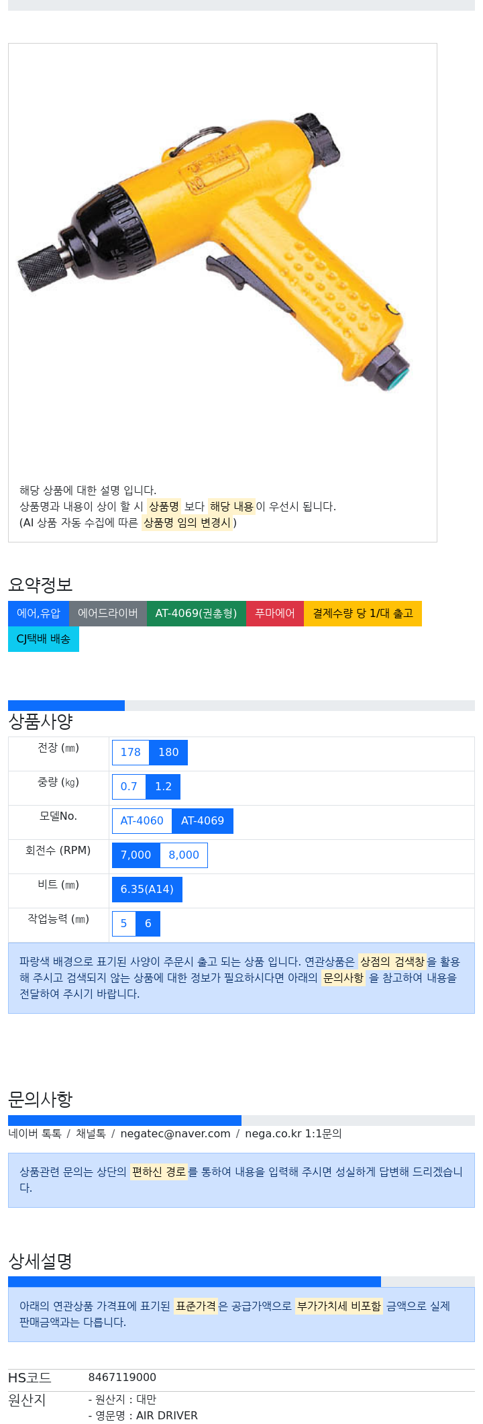Select the 1.2 weight option
Image resolution: width=483 pixels, height=1424 pixels.
(x=163, y=787)
